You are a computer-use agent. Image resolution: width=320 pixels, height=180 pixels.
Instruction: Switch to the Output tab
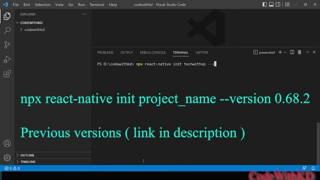click(126, 52)
